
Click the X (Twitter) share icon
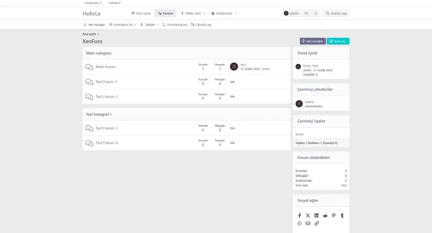point(308,215)
